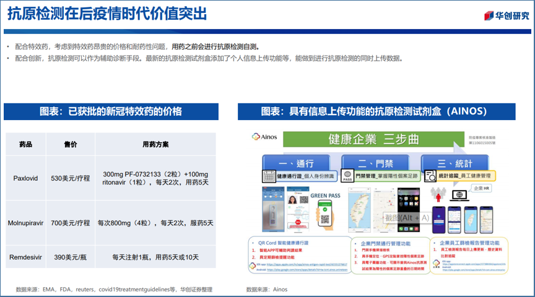This screenshot has height=297, width=535.
Task: Click the street map screenshot with red pins
Action: coord(384,210)
